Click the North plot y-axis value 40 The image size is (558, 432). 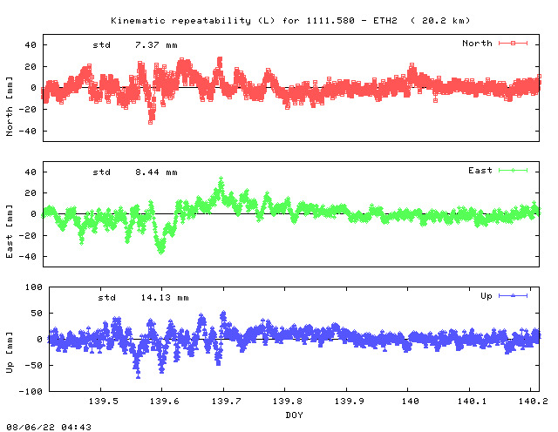(x=31, y=45)
